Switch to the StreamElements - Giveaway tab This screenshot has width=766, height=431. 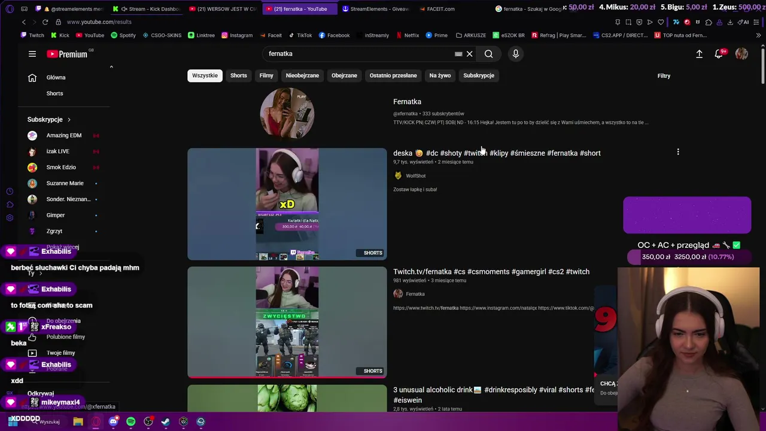[x=375, y=9]
